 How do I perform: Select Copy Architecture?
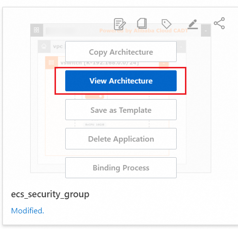[121, 52]
